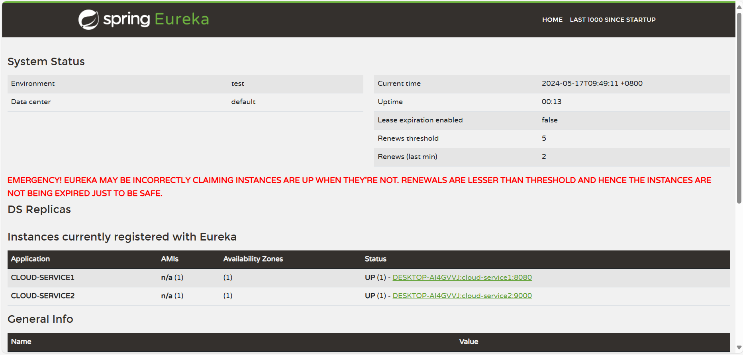Open LAST 1000 SINCE STARTUP page
Image resolution: width=743 pixels, height=355 pixels.
tap(612, 19)
